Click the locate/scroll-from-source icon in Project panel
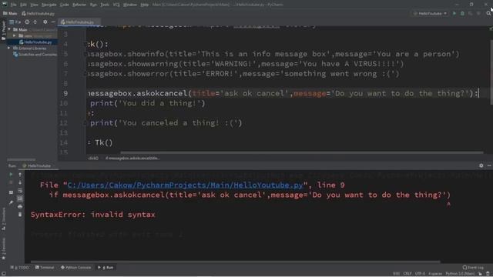 (27, 22)
